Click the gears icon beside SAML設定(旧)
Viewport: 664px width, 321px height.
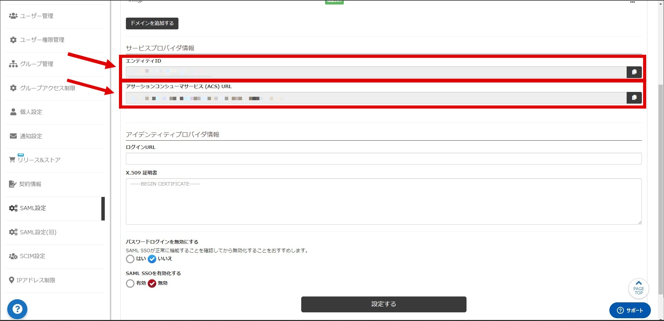(13, 232)
